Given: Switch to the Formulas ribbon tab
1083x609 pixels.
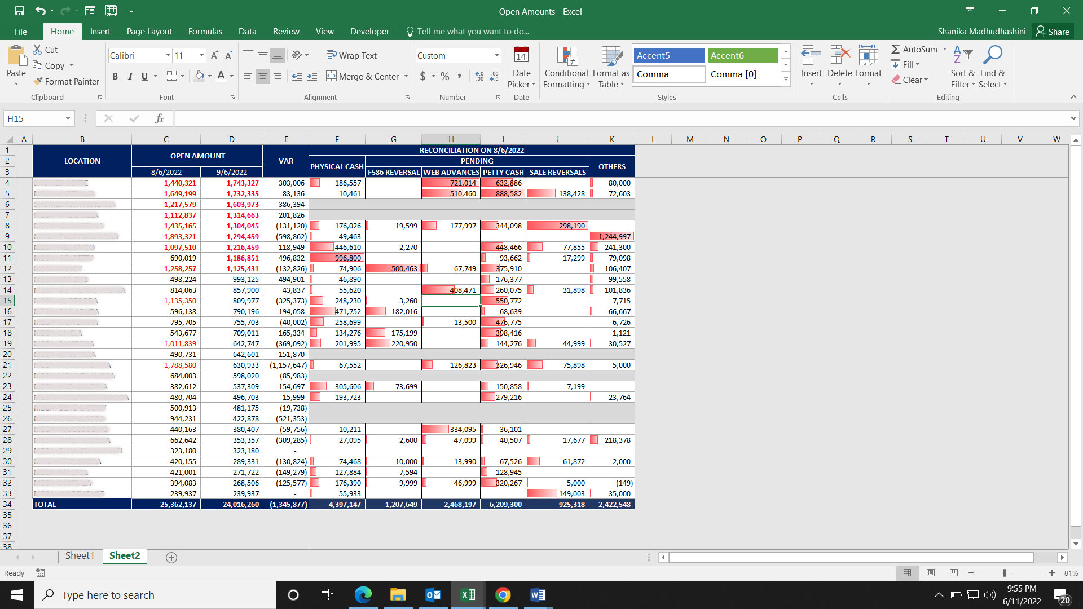Looking at the screenshot, I should (x=205, y=32).
